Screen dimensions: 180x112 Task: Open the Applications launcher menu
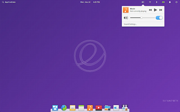coord(9,2)
